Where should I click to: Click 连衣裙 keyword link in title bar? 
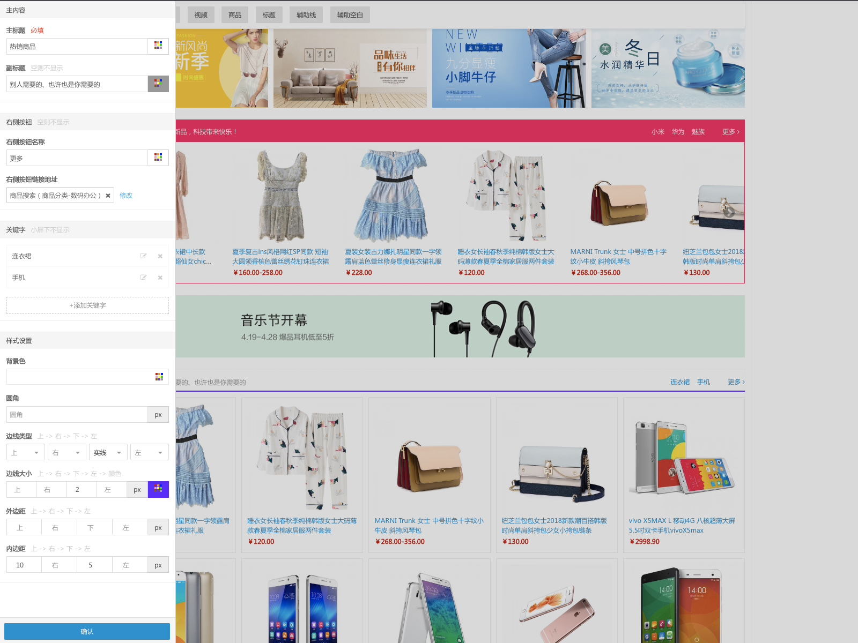pos(680,382)
